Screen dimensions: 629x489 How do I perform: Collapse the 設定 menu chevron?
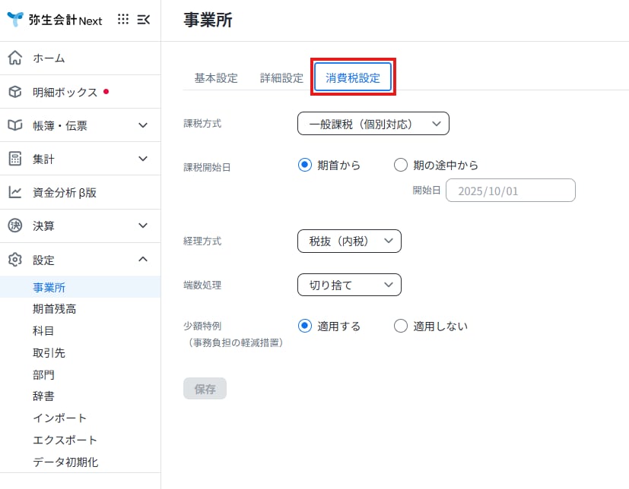point(143,259)
